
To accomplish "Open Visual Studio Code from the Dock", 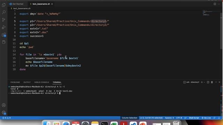I will pos(133,124).
